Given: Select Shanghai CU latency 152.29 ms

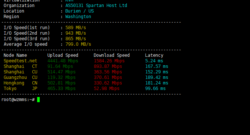Looking at the screenshot, I should (157, 72).
